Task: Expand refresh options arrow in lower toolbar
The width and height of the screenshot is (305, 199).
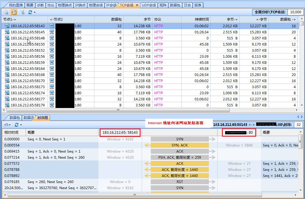Action: coord(21,125)
